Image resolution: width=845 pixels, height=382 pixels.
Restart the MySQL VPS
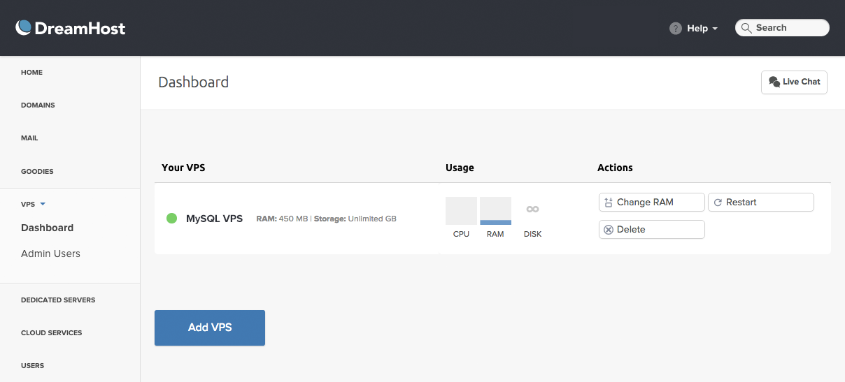click(x=761, y=203)
